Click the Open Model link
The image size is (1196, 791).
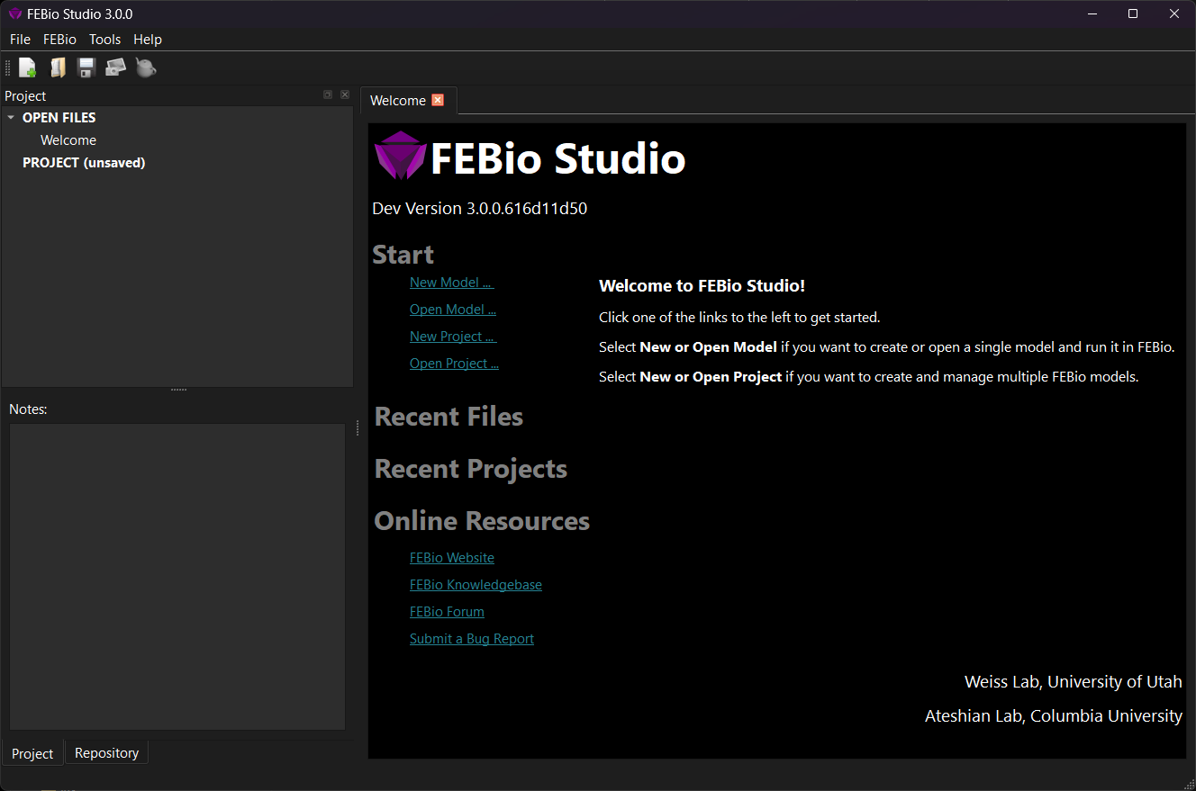click(x=453, y=310)
